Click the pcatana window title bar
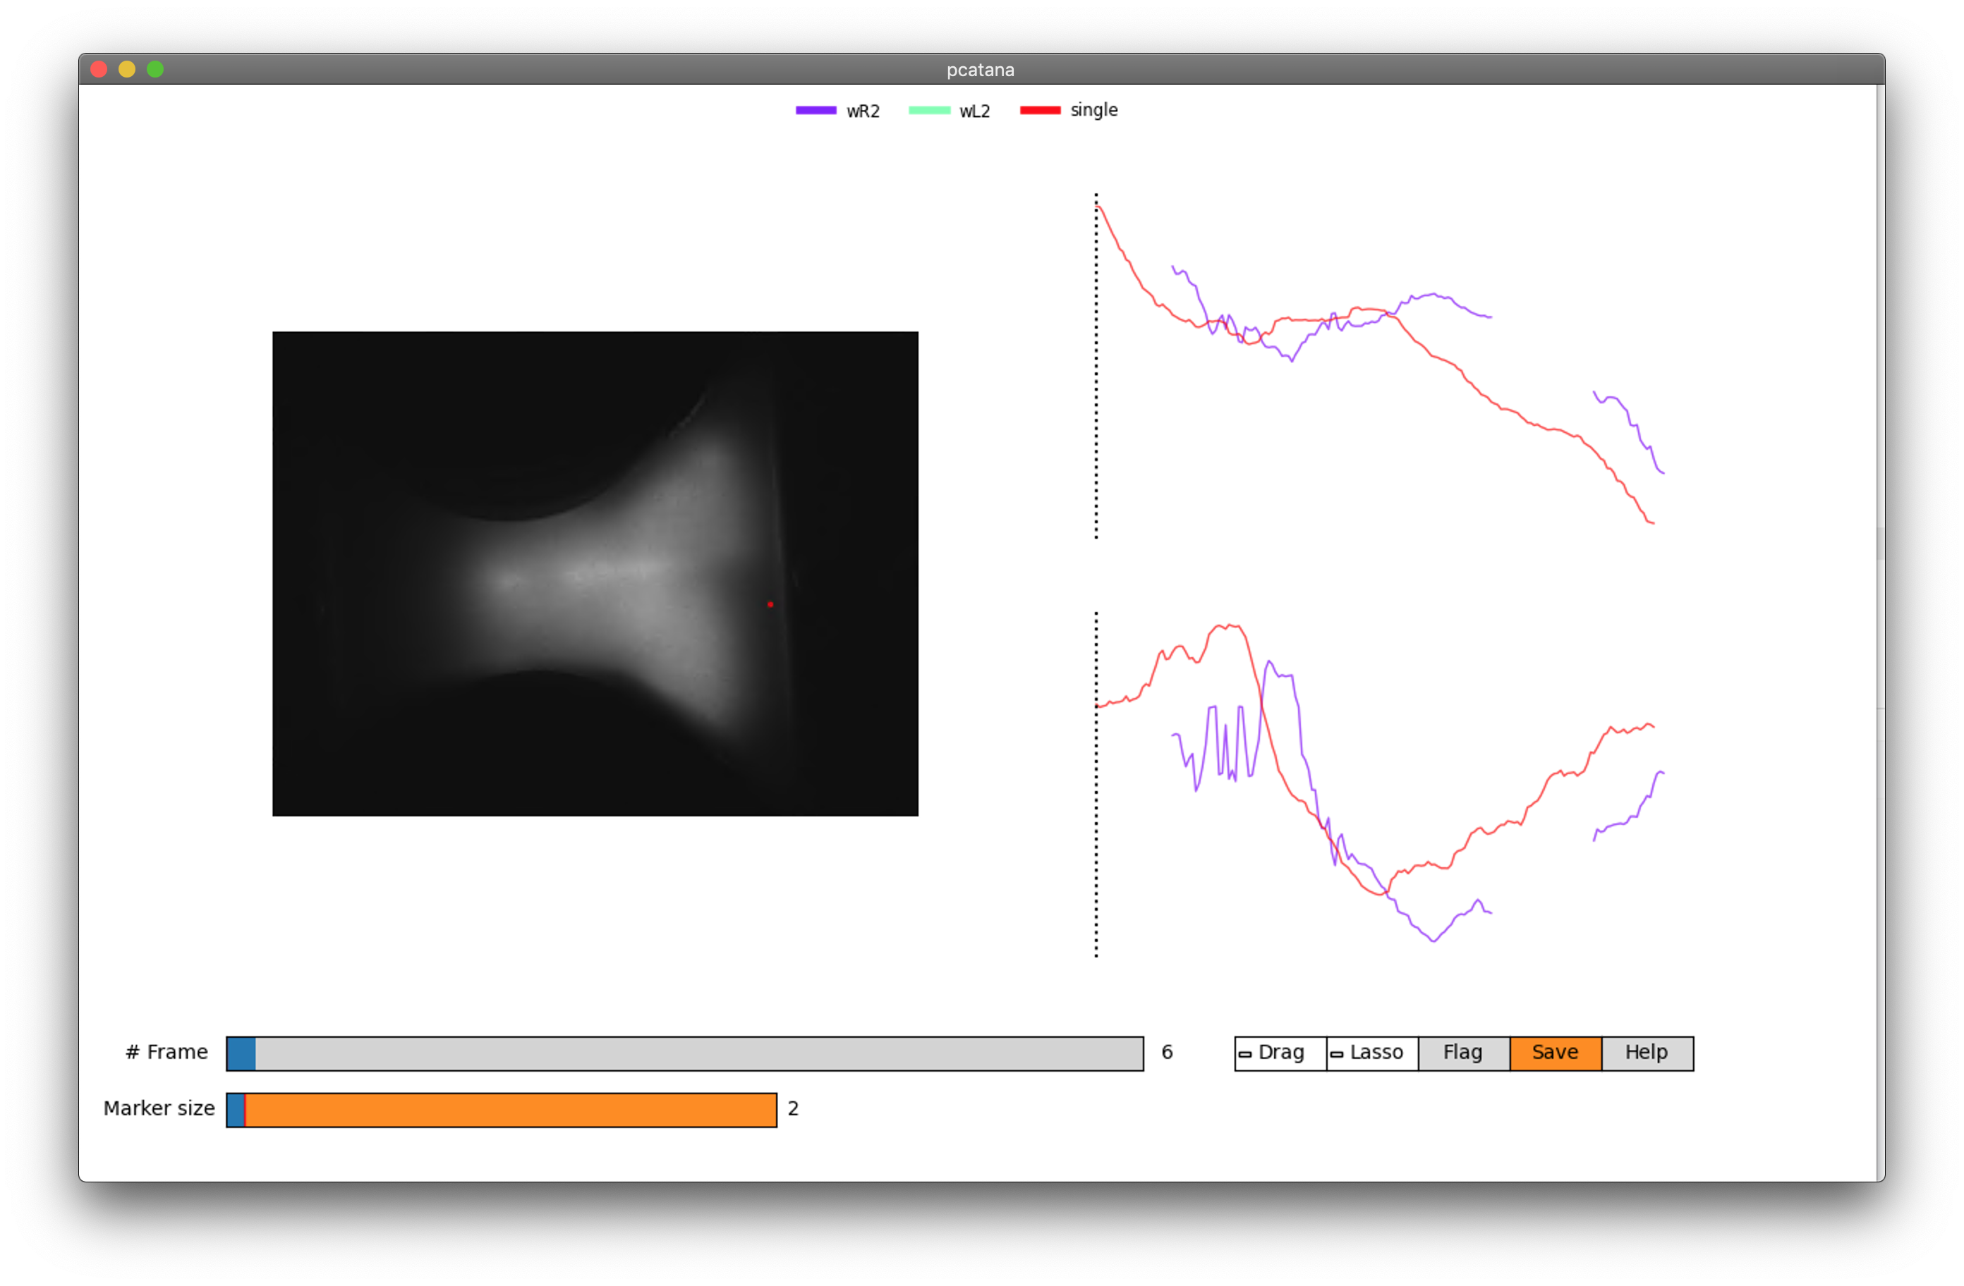 pyautogui.click(x=981, y=69)
